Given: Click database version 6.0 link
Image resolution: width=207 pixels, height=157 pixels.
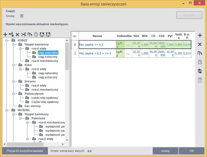Looking at the screenshot, I should point(89,151).
